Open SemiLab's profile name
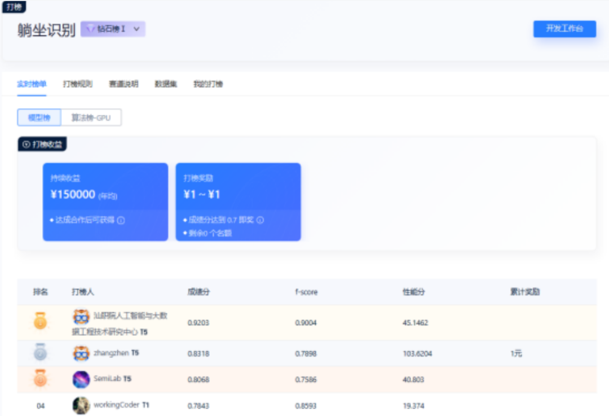 [x=107, y=378]
